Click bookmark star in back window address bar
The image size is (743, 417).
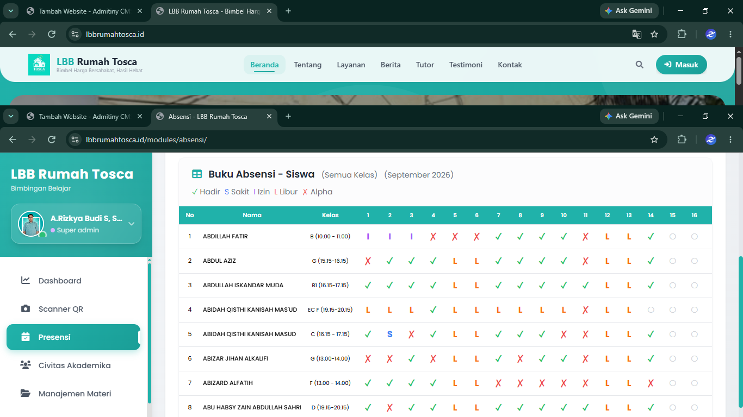pyautogui.click(x=654, y=34)
